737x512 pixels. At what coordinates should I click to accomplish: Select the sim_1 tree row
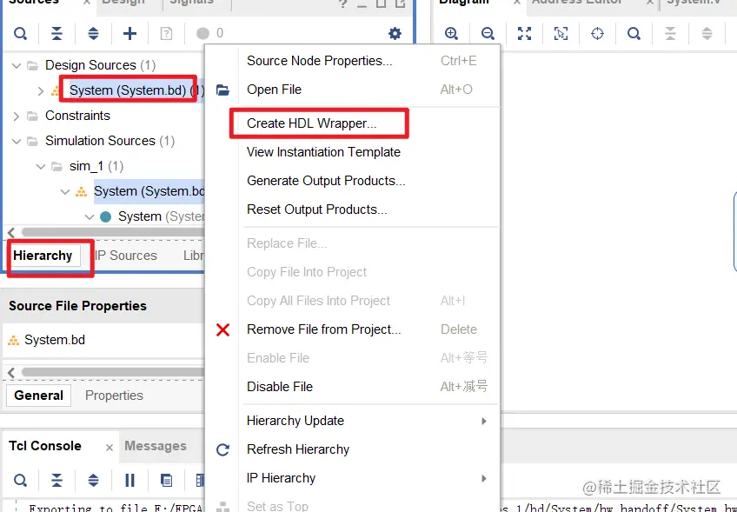click(x=96, y=166)
